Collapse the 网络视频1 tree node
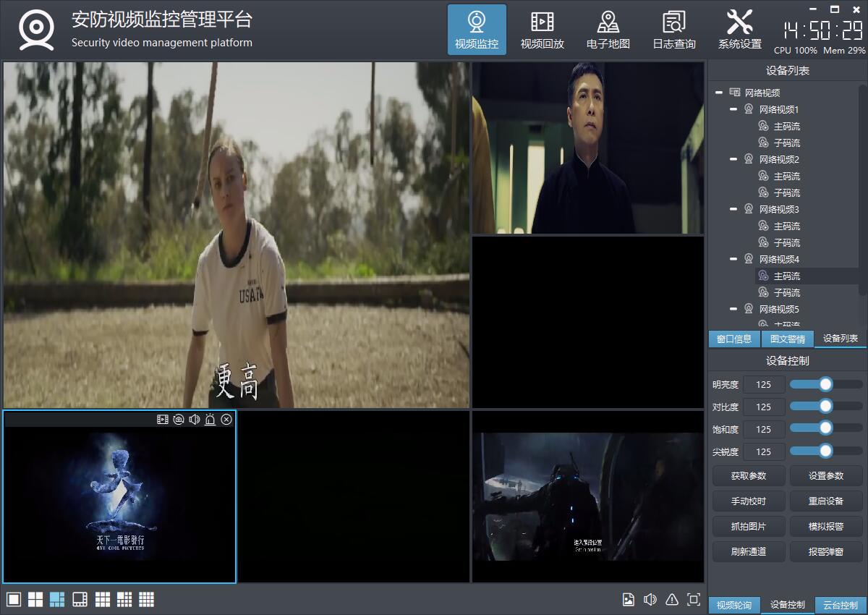The height and width of the screenshot is (615, 868). [733, 110]
